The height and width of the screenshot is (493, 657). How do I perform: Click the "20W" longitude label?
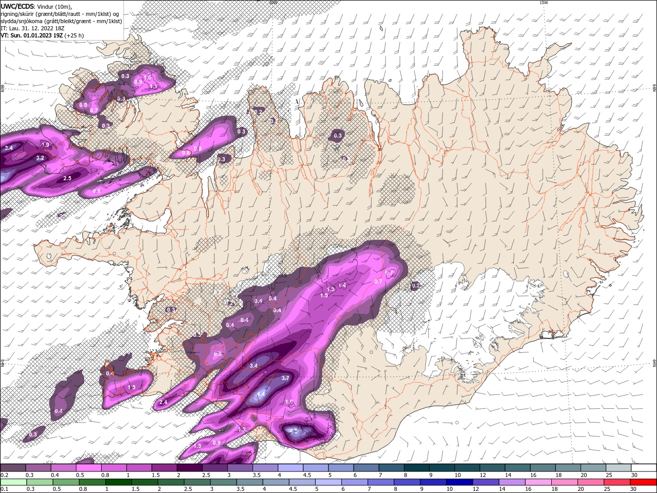[x=273, y=3]
